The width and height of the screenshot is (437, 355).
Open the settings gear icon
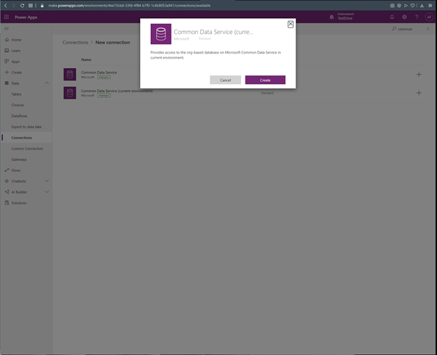(x=404, y=17)
